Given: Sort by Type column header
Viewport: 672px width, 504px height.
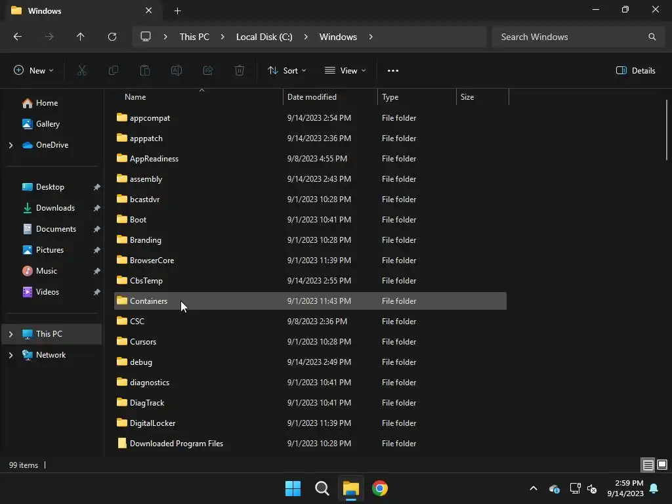Looking at the screenshot, I should 417,97.
